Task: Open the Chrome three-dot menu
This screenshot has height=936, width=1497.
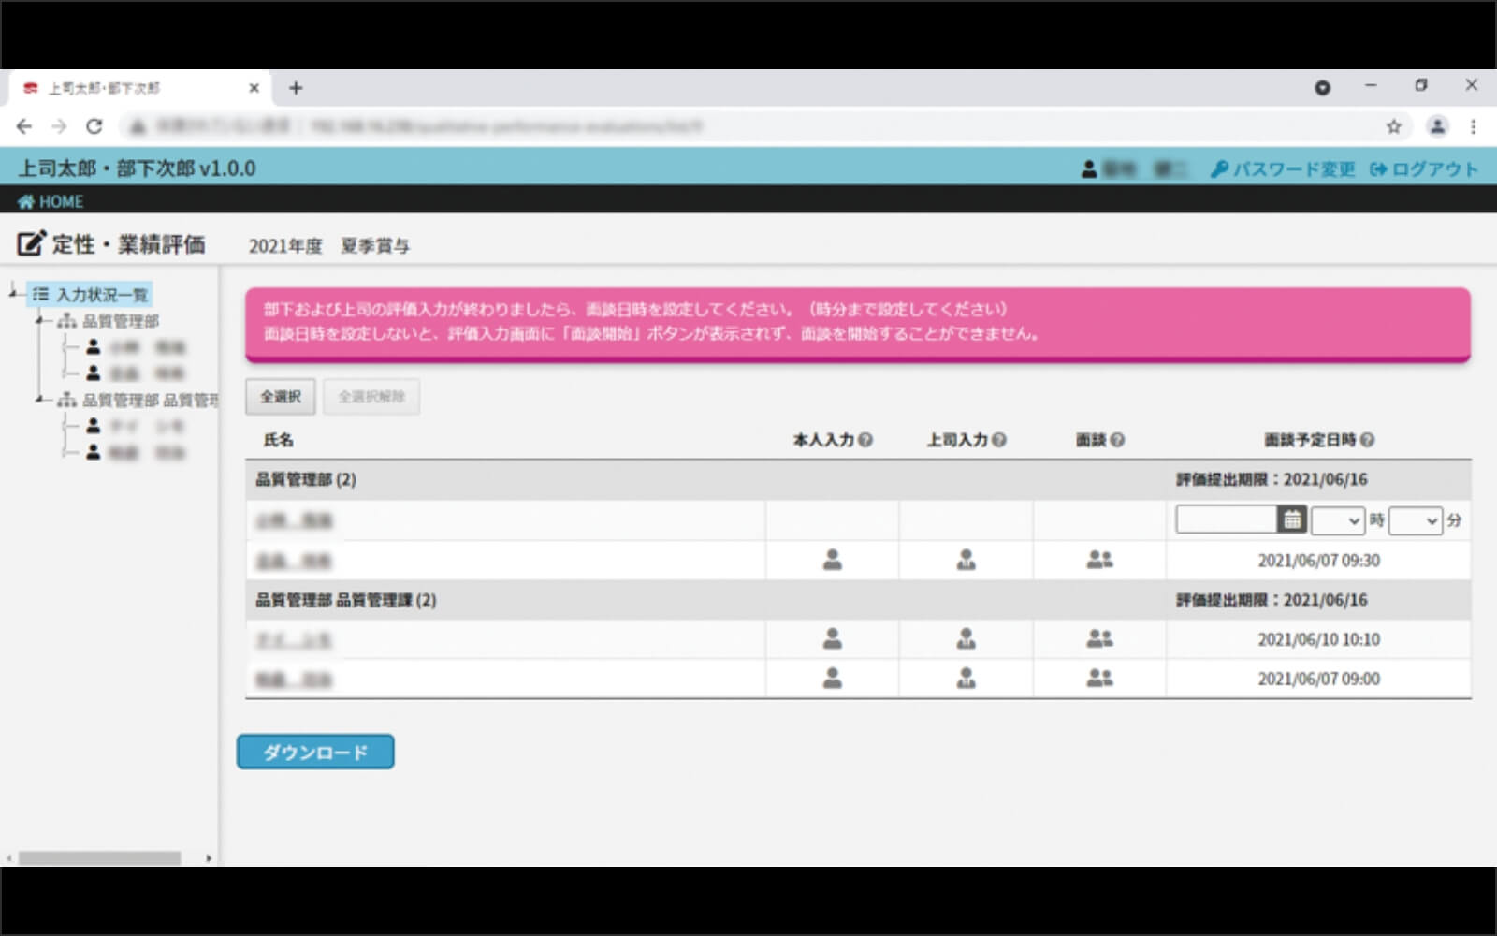Action: (1473, 126)
